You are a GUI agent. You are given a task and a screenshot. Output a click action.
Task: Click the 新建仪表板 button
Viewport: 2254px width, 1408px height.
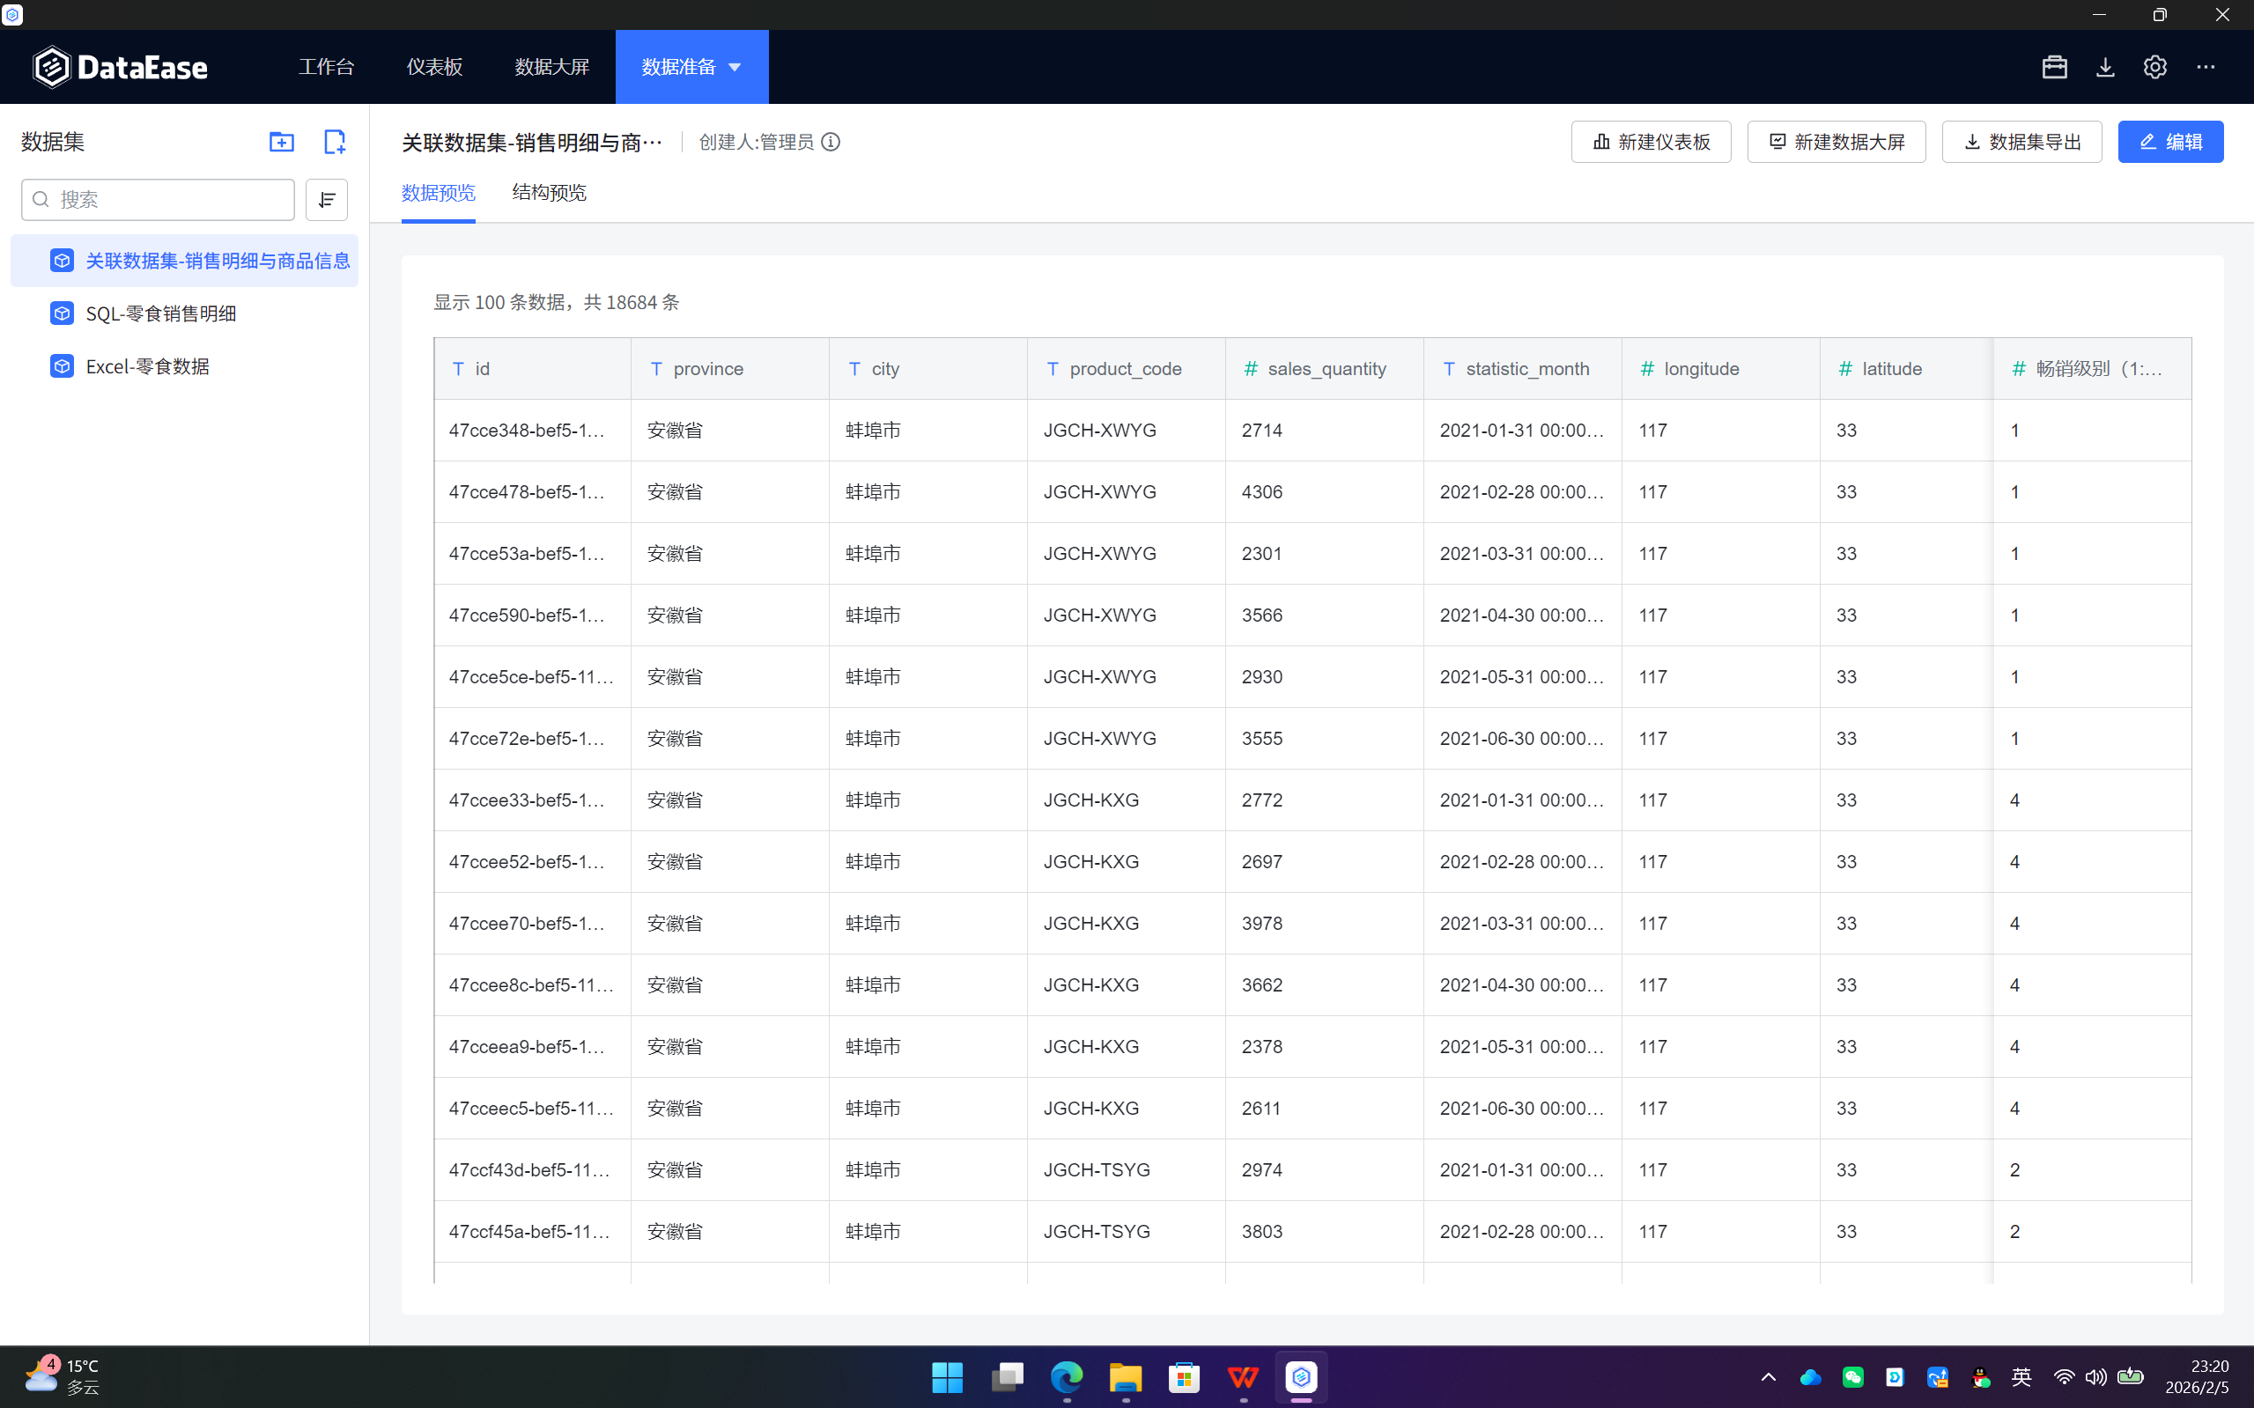pyautogui.click(x=1651, y=142)
